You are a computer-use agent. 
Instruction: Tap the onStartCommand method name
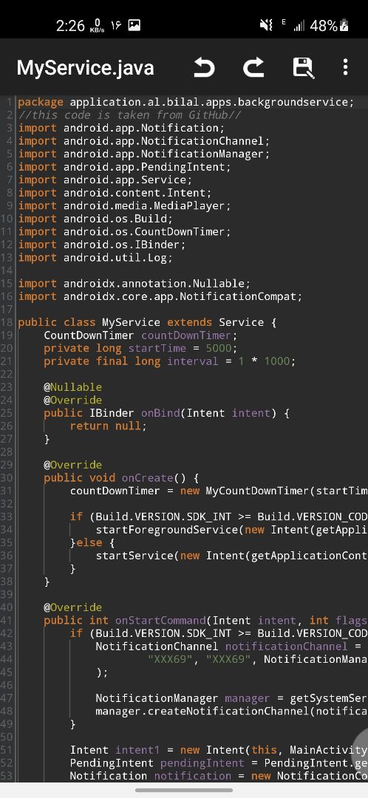pos(160,621)
